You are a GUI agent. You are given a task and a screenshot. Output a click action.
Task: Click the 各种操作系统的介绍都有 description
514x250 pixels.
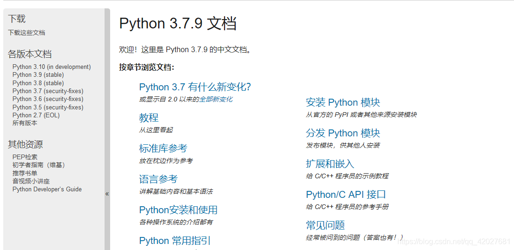point(176,222)
